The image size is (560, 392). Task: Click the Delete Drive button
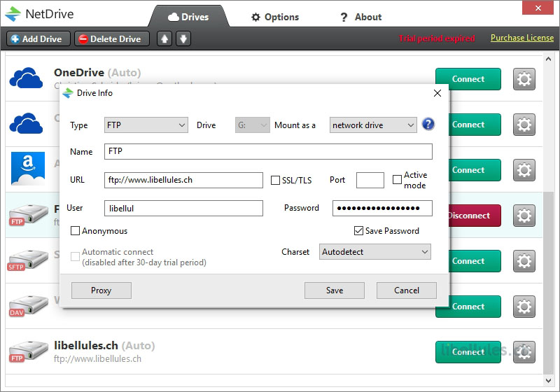point(112,38)
